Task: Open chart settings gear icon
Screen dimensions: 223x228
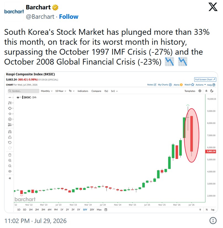Action: tap(200, 91)
